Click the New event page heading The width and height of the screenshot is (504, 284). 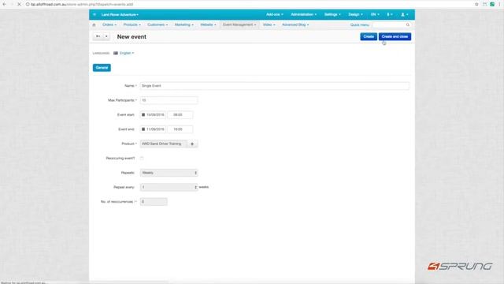click(x=132, y=37)
